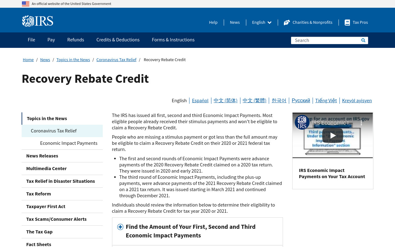The height and width of the screenshot is (247, 395).
Task: Open the Credits & Deductions menu
Action: click(x=118, y=40)
